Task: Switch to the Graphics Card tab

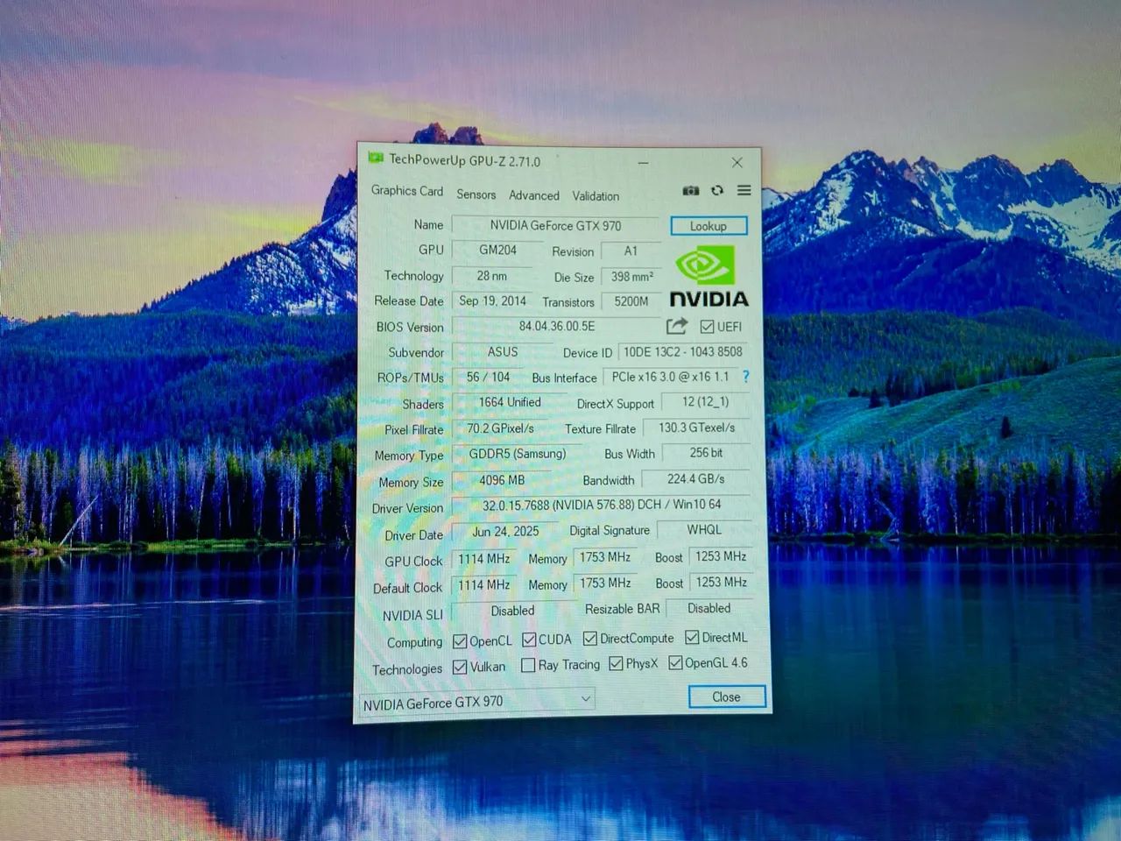Action: (407, 191)
